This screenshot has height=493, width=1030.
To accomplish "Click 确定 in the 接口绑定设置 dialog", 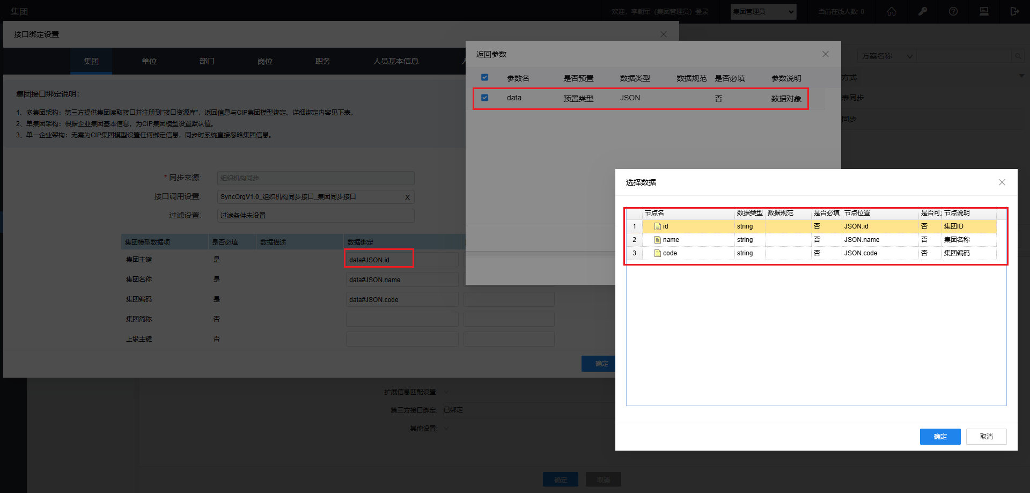I will coord(599,364).
